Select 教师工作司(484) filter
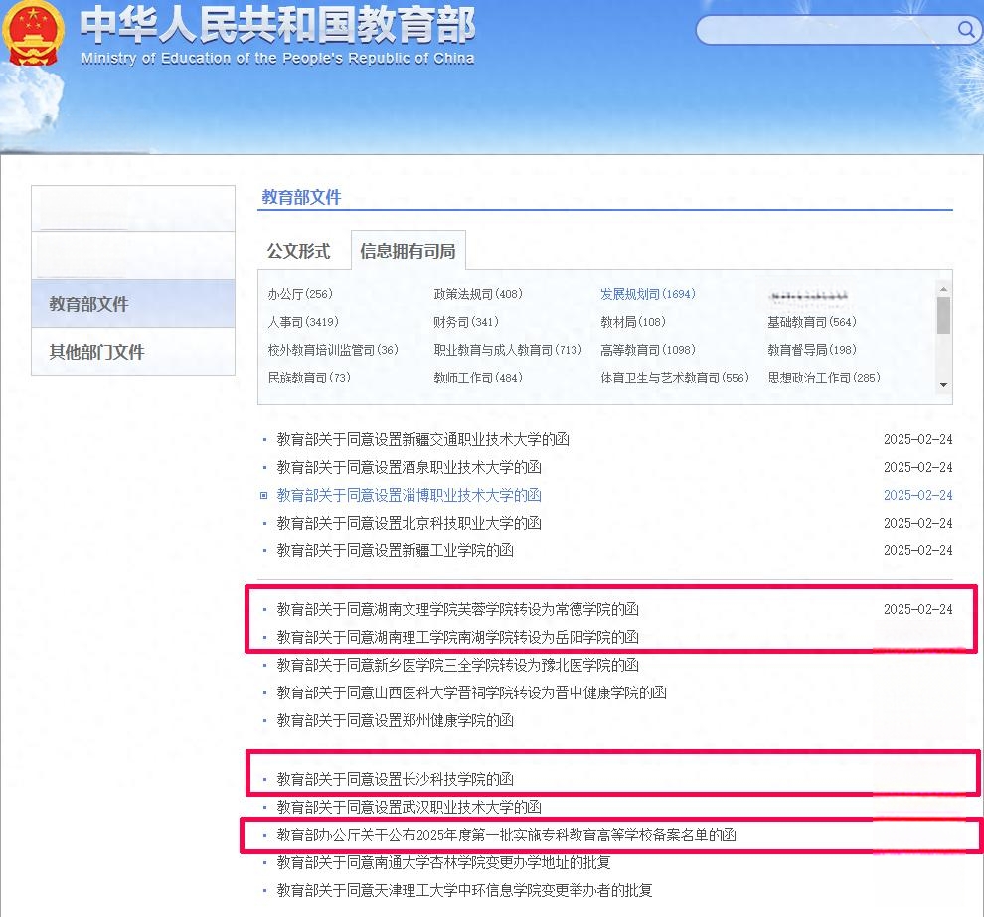This screenshot has width=984, height=917. pyautogui.click(x=478, y=378)
